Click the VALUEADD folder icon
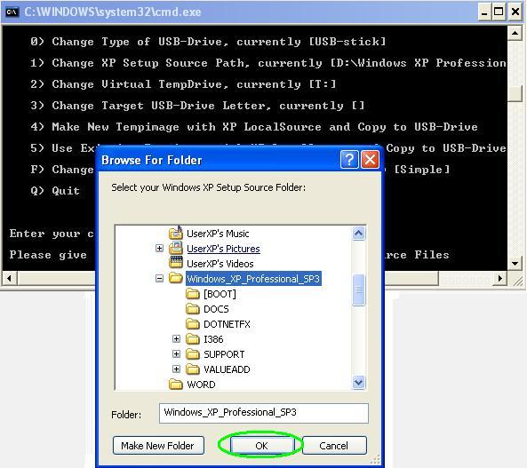527x468 pixels. 193,369
